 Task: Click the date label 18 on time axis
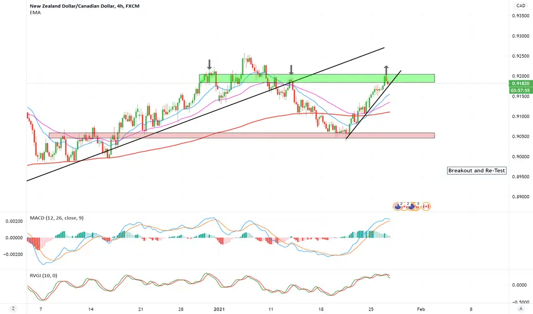[x=321, y=309]
